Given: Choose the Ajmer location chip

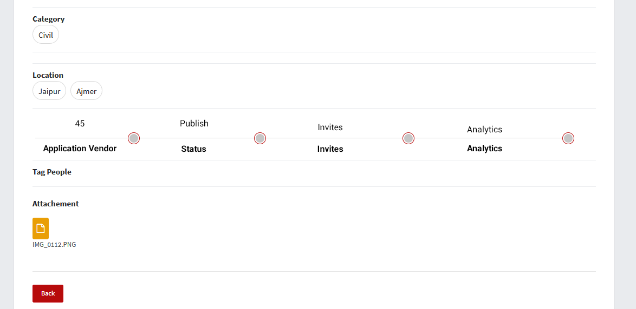Looking at the screenshot, I should (x=86, y=91).
